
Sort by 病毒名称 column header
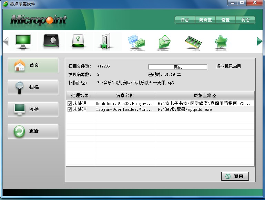click(x=125, y=96)
